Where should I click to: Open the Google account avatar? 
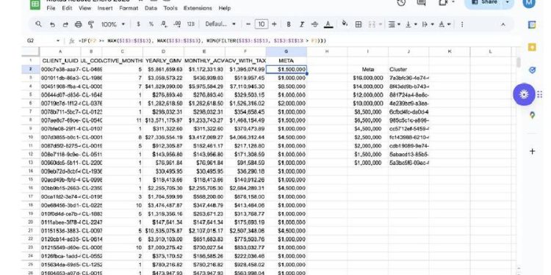[529, 3]
